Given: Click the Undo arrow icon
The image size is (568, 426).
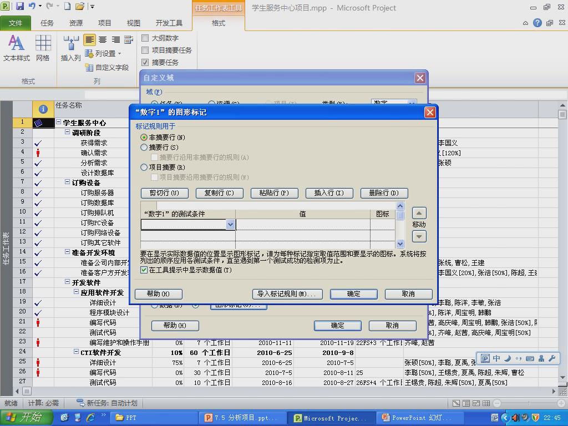Looking at the screenshot, I should pyautogui.click(x=32, y=6).
